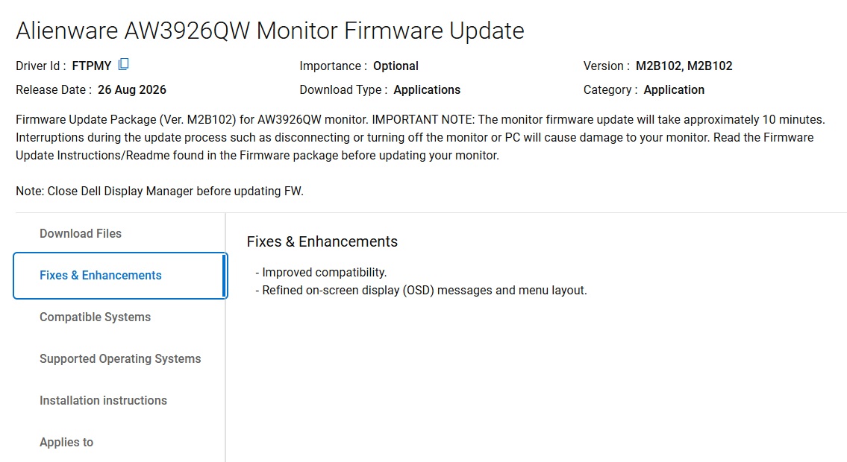Click the M2B102, M2B102 version value

684,66
